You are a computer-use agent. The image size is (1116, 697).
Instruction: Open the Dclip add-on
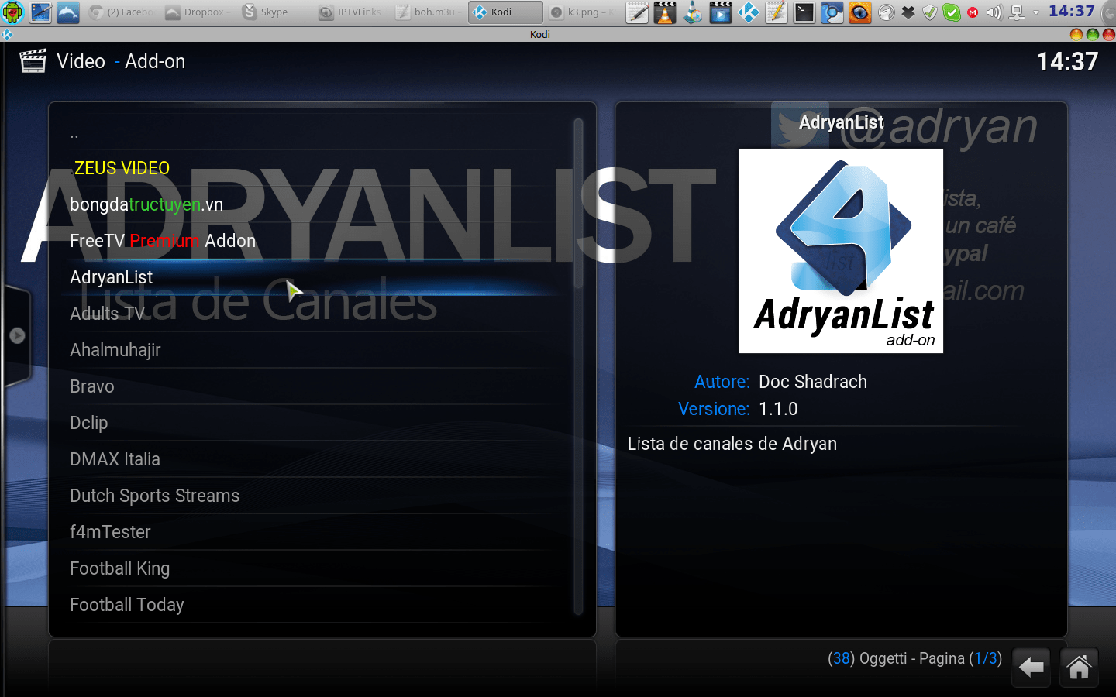[313, 423]
